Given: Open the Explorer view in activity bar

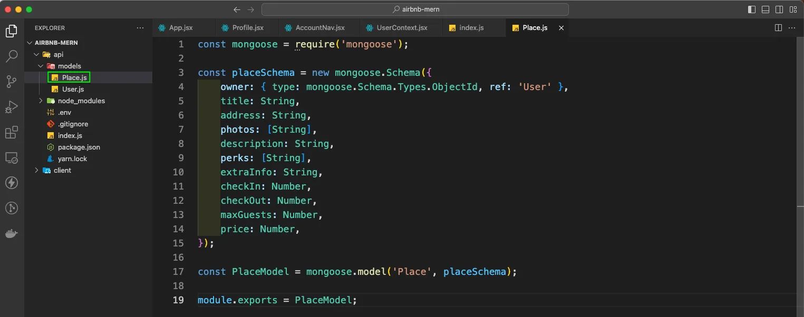Looking at the screenshot, I should coord(12,31).
